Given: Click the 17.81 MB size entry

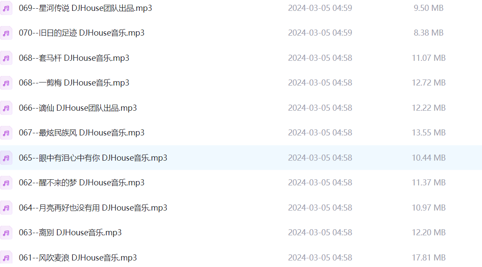Looking at the screenshot, I should pos(429,257).
